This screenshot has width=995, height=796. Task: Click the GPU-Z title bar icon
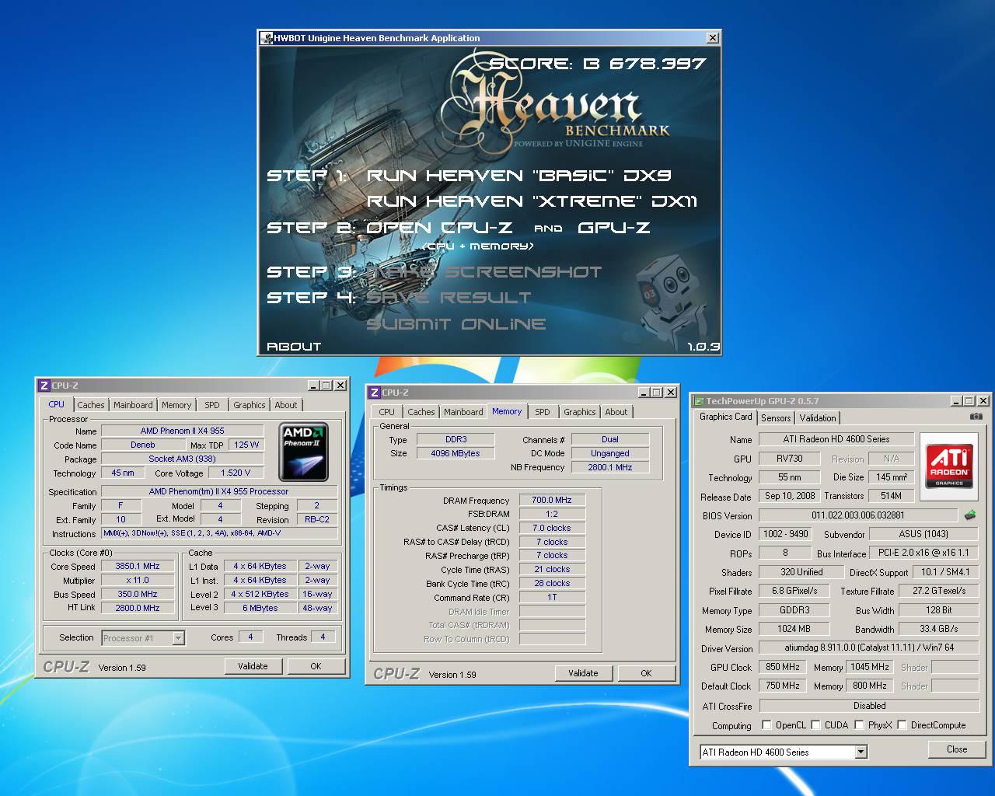699,401
